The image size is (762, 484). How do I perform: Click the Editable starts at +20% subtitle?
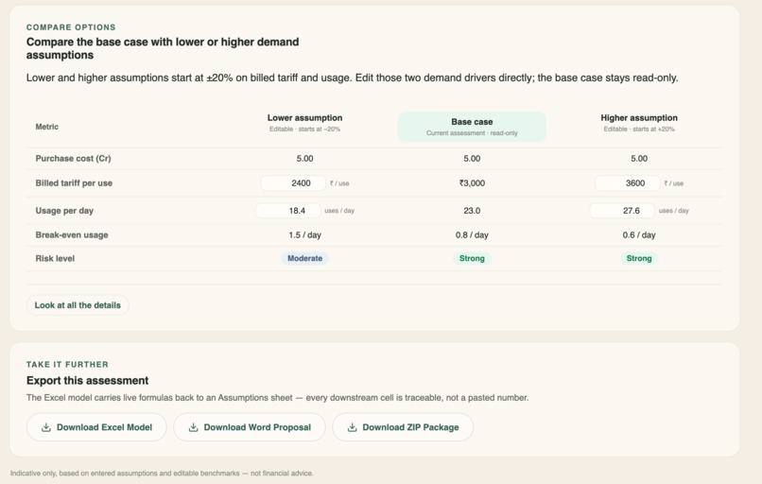[x=639, y=130]
